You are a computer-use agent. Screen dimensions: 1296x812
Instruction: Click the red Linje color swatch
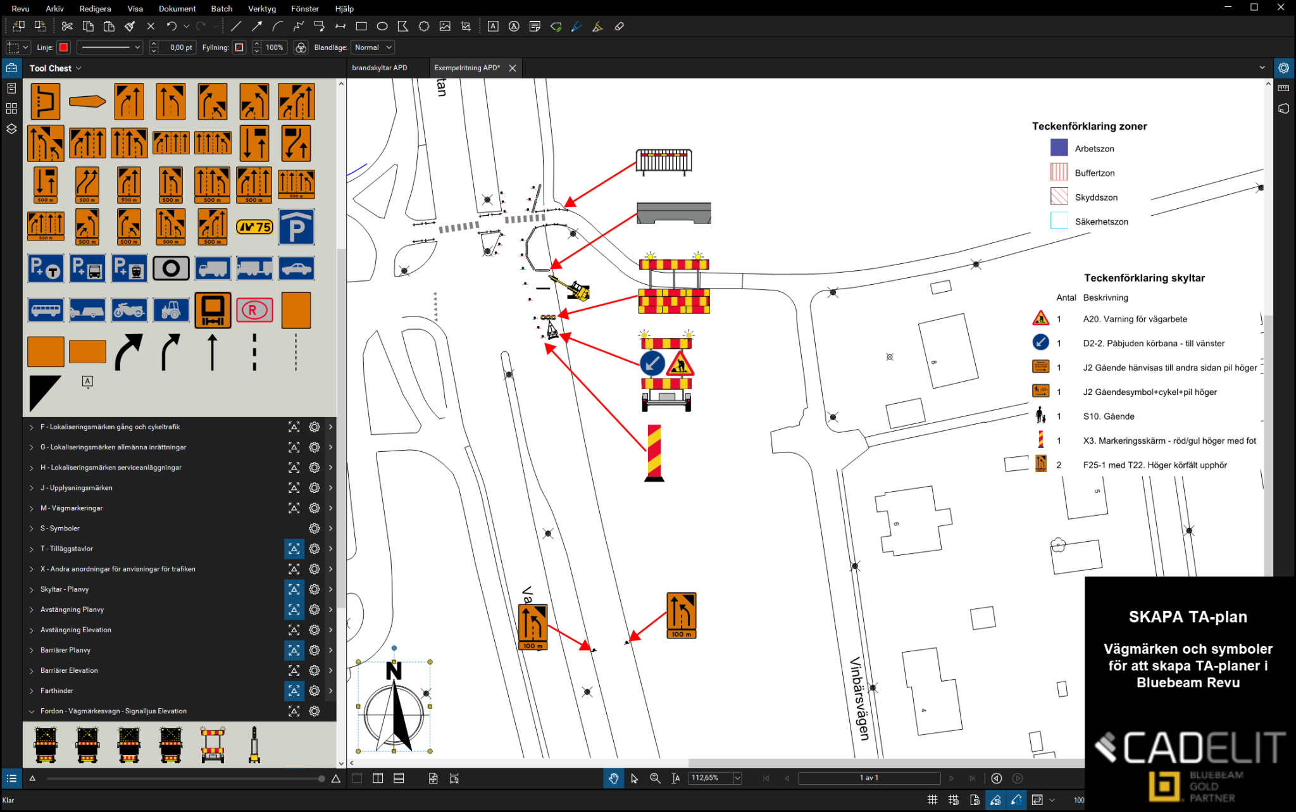pos(63,47)
